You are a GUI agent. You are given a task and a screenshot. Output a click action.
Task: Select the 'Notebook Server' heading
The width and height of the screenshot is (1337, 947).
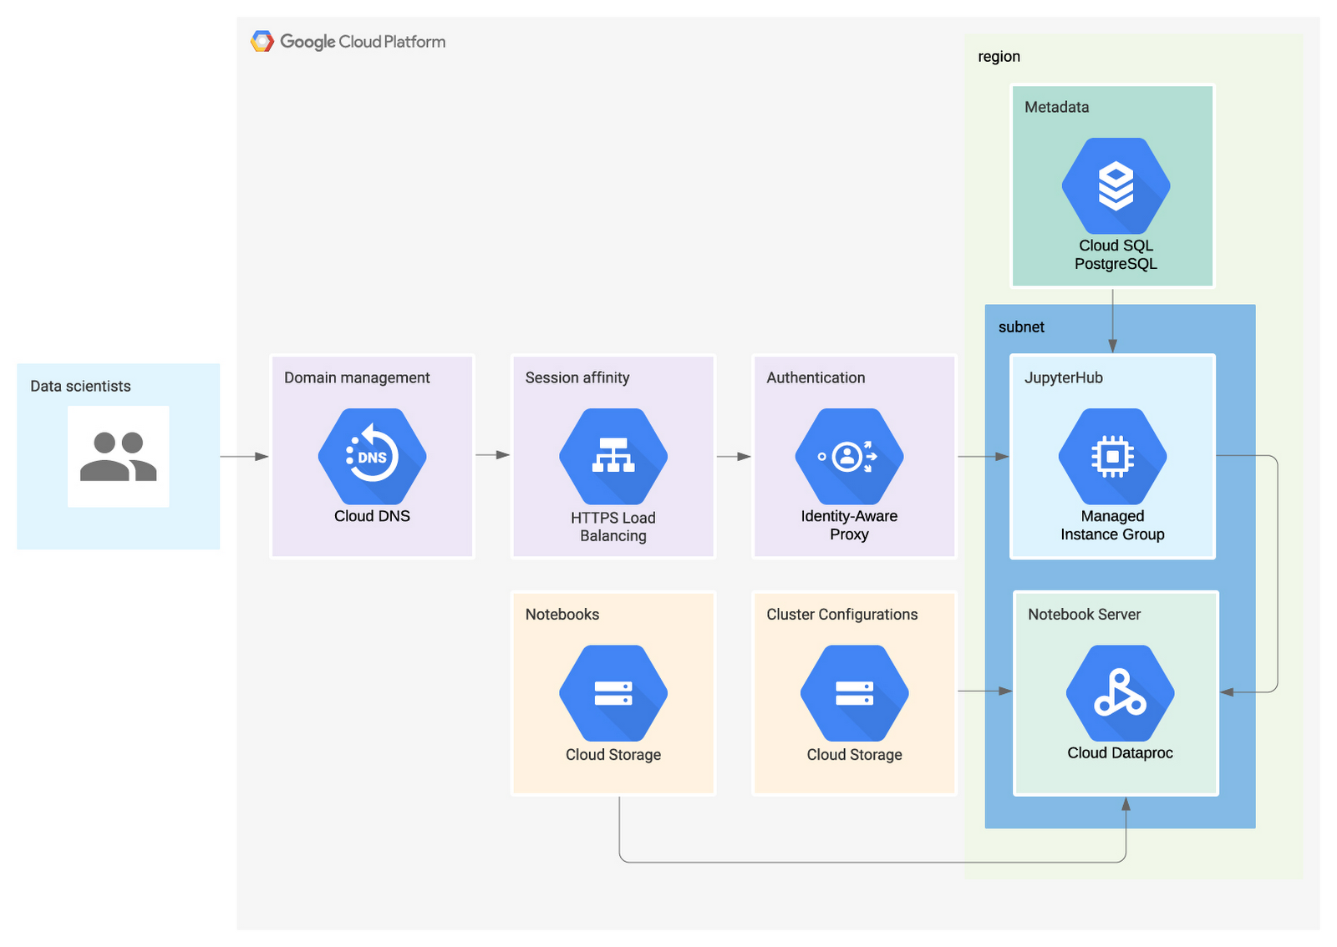point(1085,614)
